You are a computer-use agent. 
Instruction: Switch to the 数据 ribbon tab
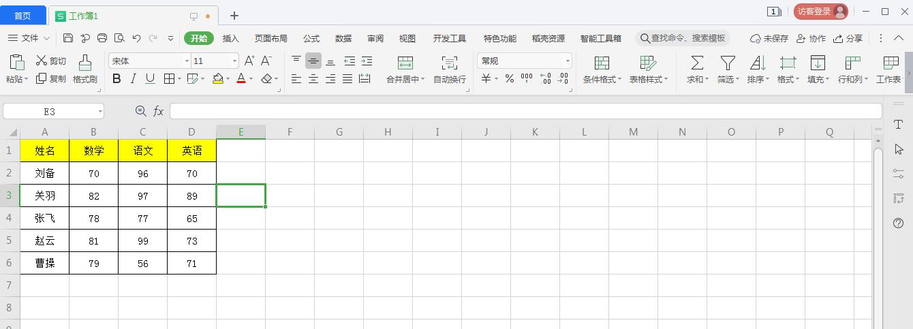343,38
